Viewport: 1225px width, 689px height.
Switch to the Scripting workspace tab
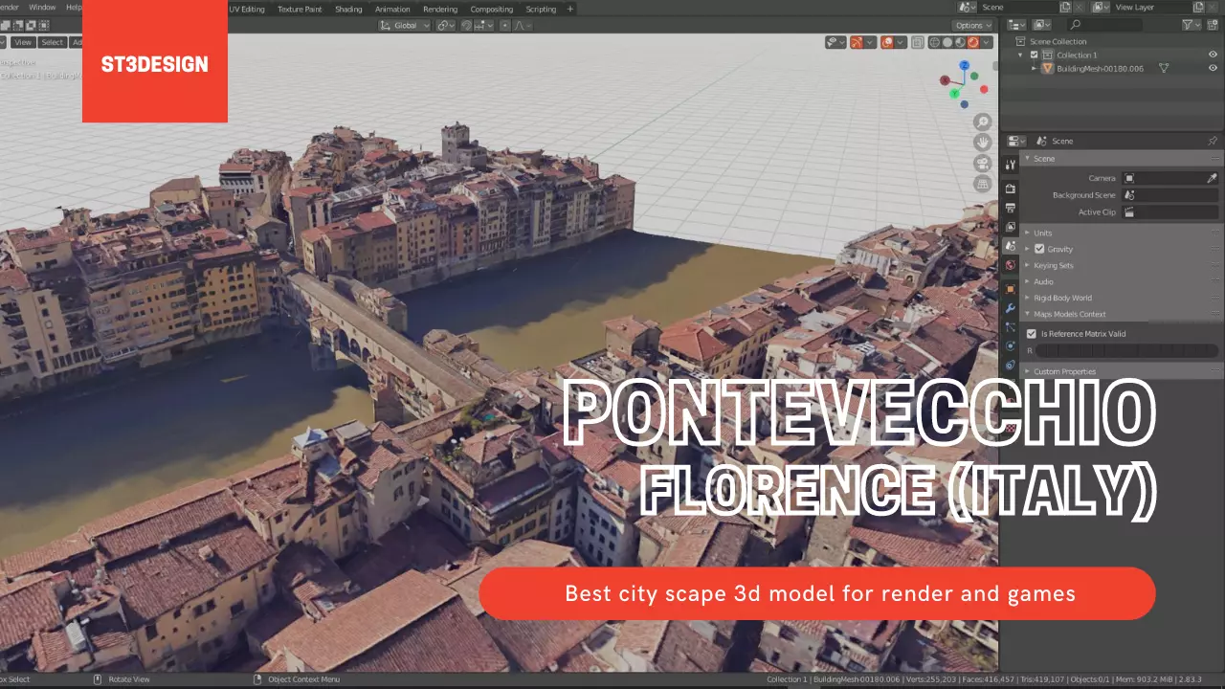click(x=541, y=9)
